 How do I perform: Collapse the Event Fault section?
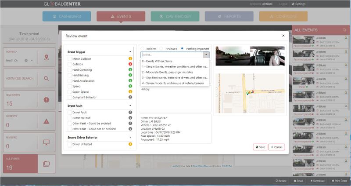[130, 106]
